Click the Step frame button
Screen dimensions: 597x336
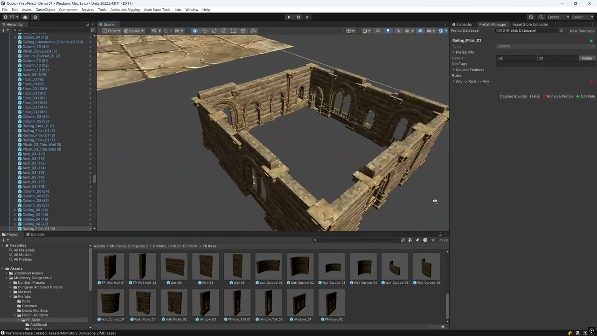pos(308,17)
